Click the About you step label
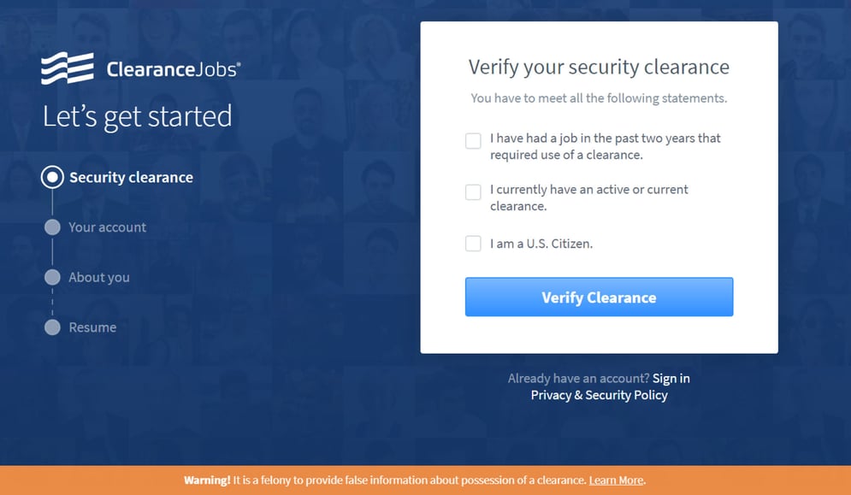Image resolution: width=851 pixels, height=495 pixels. pyautogui.click(x=98, y=277)
